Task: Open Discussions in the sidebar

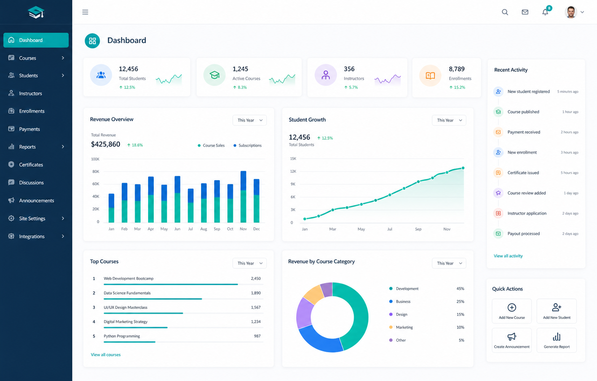Action: [36, 183]
